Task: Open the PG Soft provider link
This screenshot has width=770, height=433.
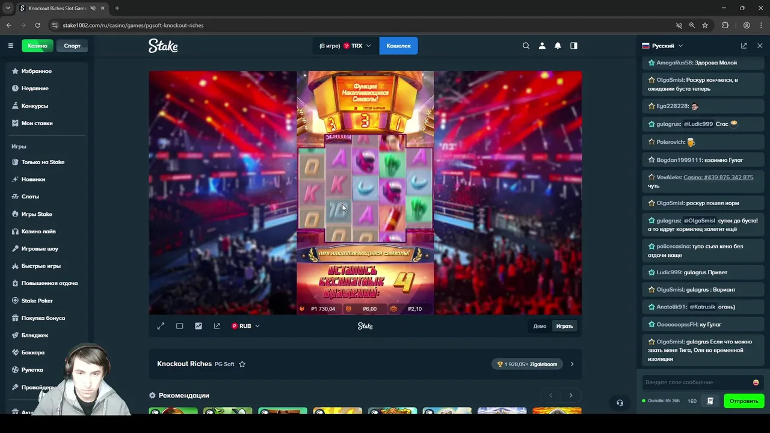Action: coord(224,364)
